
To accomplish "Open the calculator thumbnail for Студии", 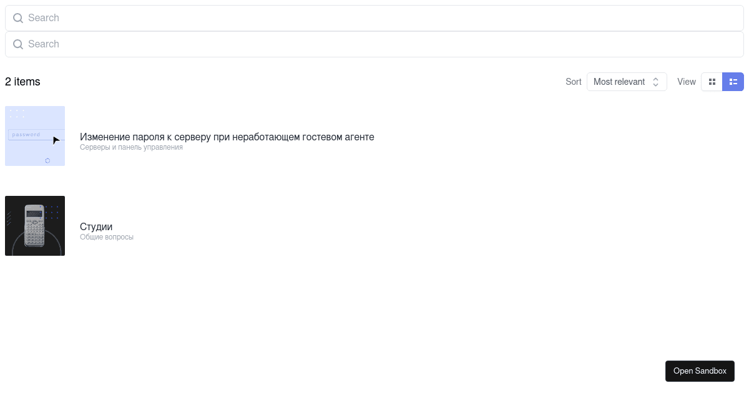I will pos(35,226).
